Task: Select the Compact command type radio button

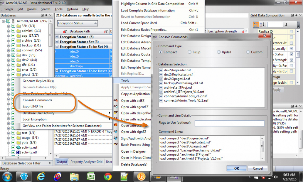Action: (160, 52)
